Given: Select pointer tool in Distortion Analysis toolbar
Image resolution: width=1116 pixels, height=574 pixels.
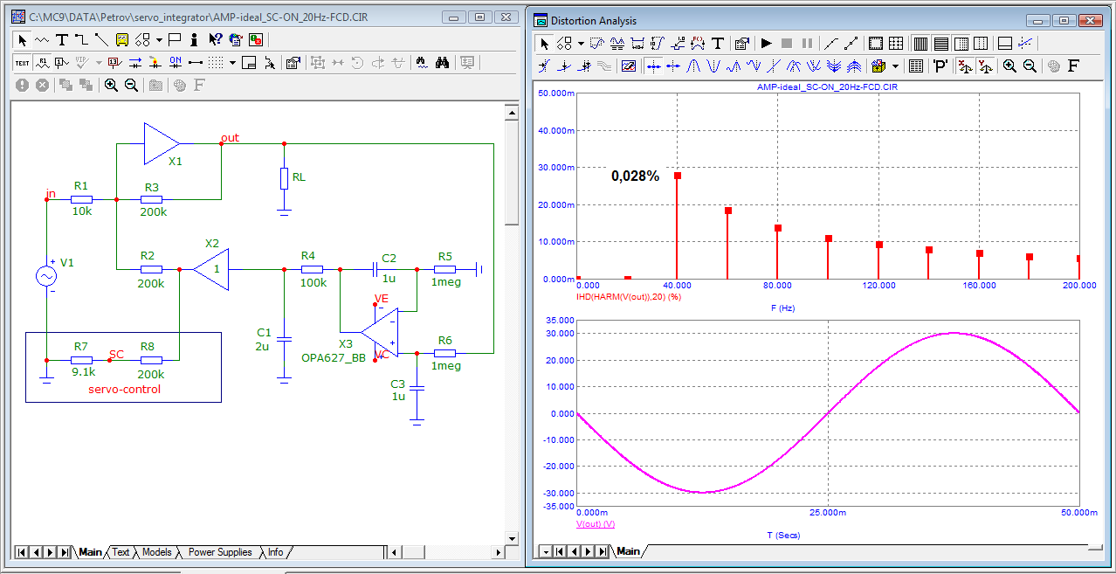Looking at the screenshot, I should 544,43.
